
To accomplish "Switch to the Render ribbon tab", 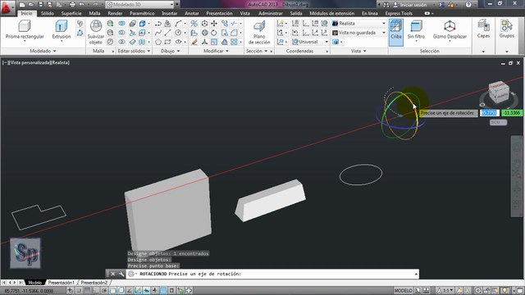I will click(115, 13).
